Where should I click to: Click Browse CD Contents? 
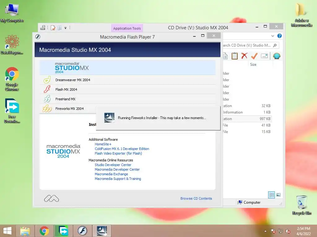(196, 198)
